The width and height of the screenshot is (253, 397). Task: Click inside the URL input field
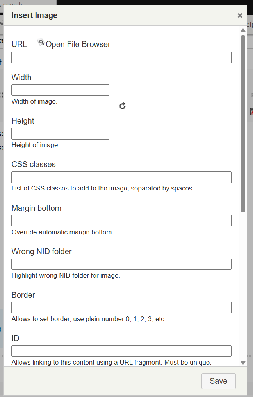pos(121,57)
